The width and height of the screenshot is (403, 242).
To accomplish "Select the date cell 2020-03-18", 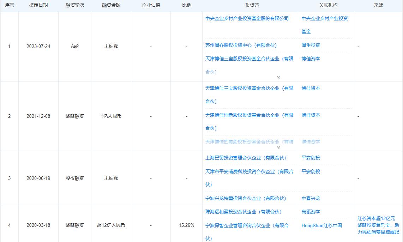I will click(x=38, y=225).
